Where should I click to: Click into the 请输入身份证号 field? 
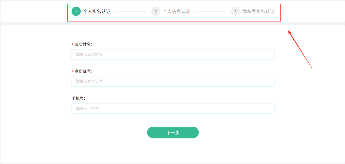[173, 81]
